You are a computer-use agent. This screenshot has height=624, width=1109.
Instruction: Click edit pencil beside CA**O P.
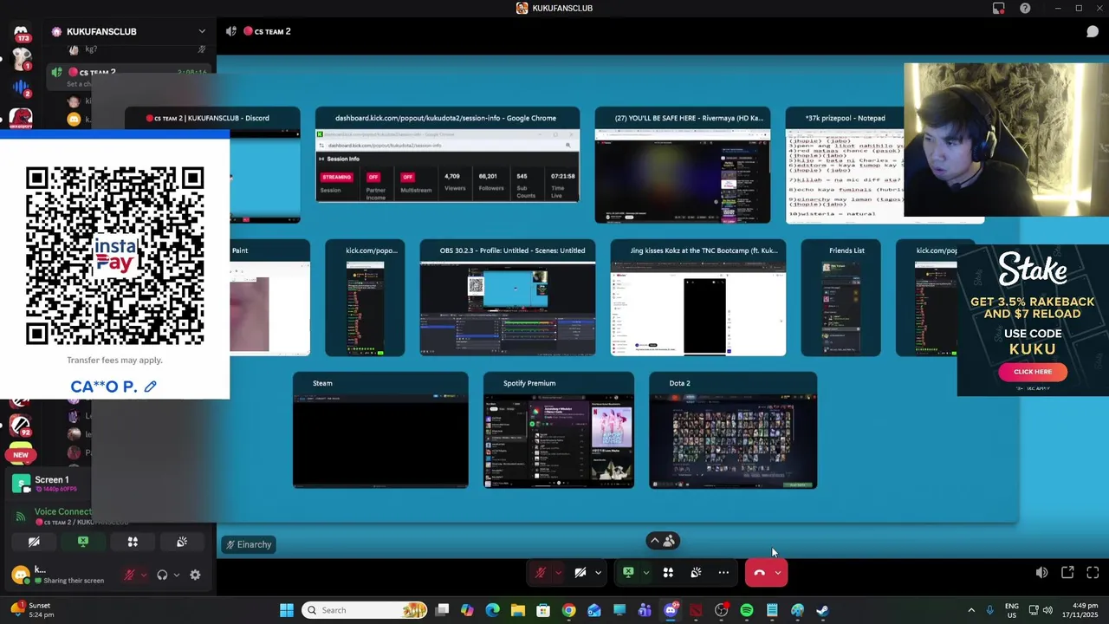click(x=150, y=387)
